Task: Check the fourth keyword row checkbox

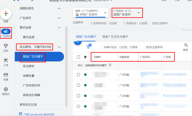Action: point(78,106)
